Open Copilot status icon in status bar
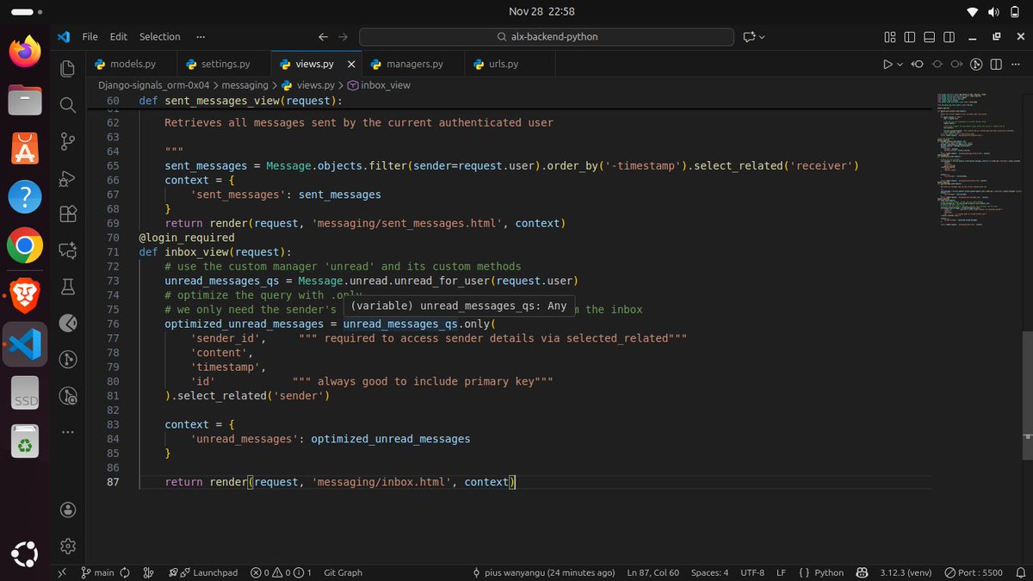The height and width of the screenshot is (581, 1033). pyautogui.click(x=862, y=572)
